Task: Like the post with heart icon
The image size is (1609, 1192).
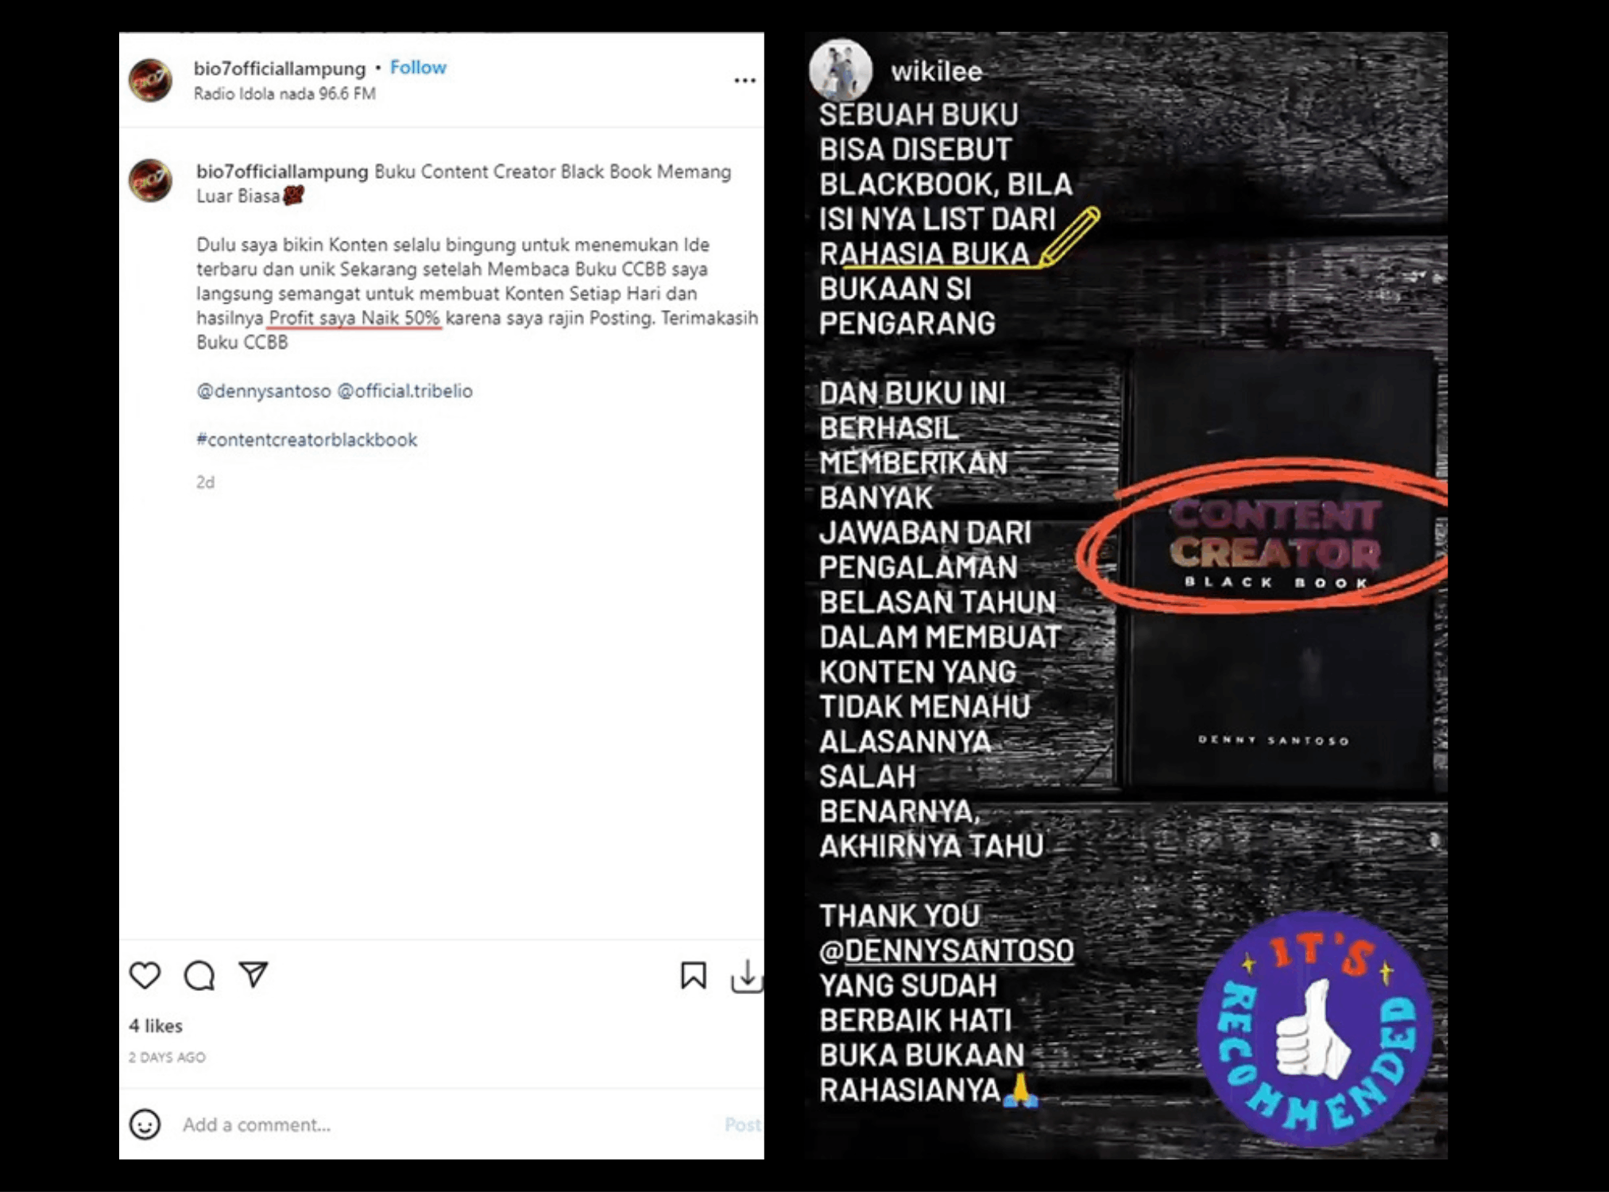Action: click(145, 975)
